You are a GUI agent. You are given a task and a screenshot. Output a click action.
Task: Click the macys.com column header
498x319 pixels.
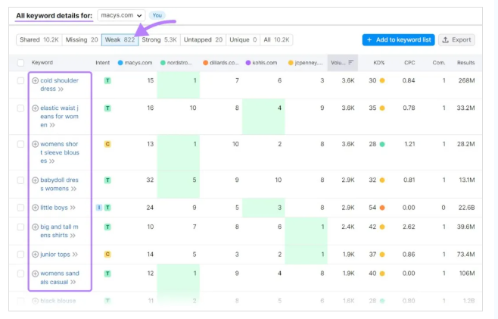pos(135,63)
